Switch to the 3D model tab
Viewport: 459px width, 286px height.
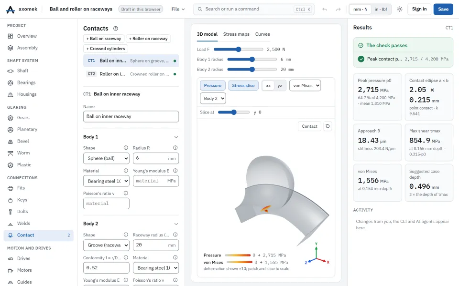[207, 34]
